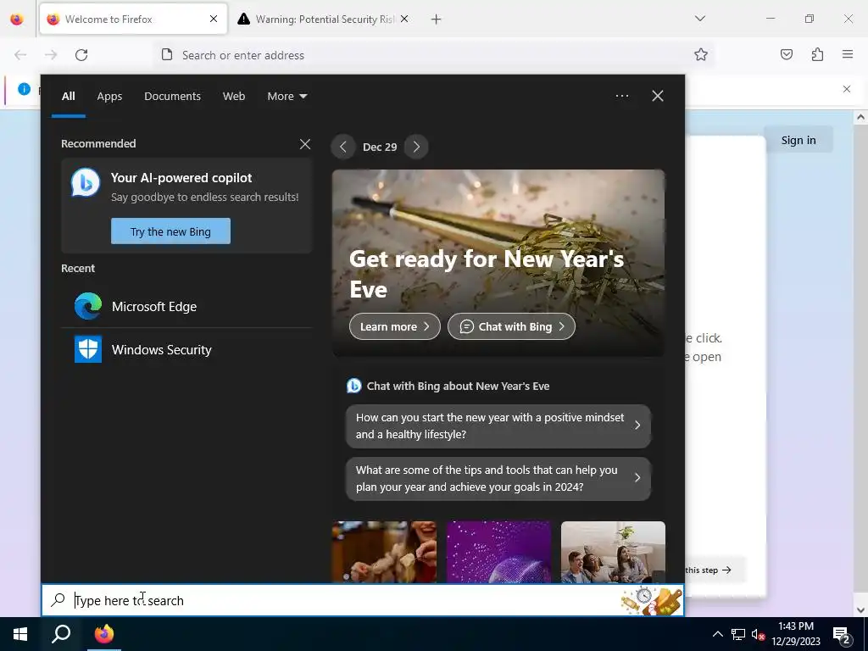The height and width of the screenshot is (651, 868).
Task: Click the Firefox View icon left of the tabs
Action: 17,19
